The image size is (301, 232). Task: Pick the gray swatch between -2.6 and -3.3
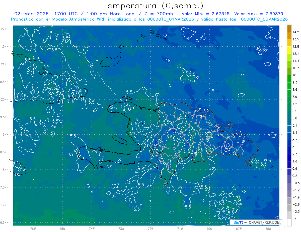pos(289,208)
